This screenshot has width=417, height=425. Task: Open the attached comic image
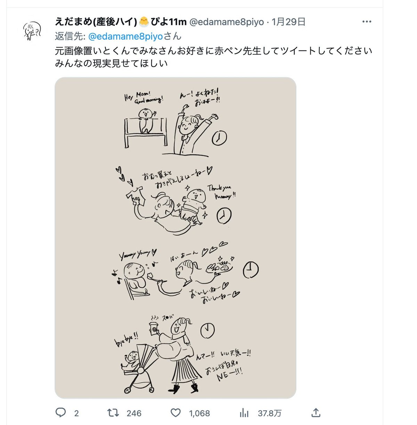coord(175,238)
